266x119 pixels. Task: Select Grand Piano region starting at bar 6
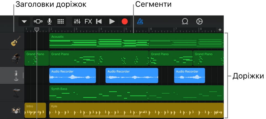(171, 58)
